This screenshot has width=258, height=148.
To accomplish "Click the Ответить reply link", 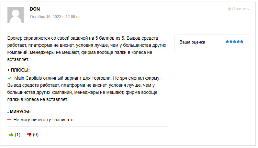I will [x=241, y=9].
